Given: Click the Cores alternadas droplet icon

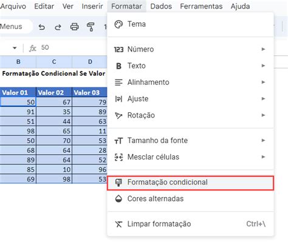Looking at the screenshot, I should click(118, 199).
